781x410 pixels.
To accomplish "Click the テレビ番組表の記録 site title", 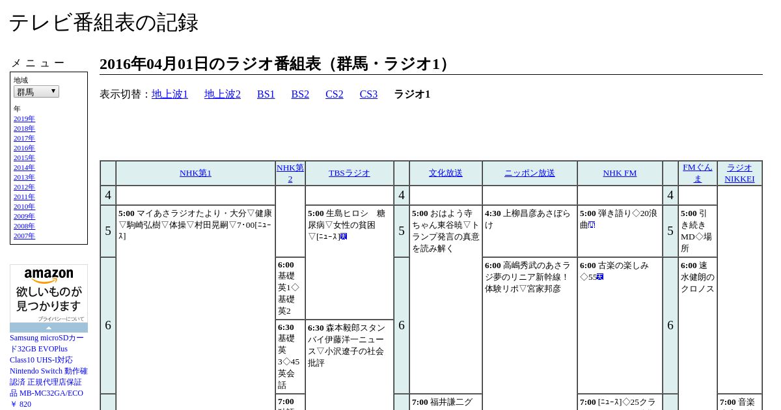I will tap(103, 23).
